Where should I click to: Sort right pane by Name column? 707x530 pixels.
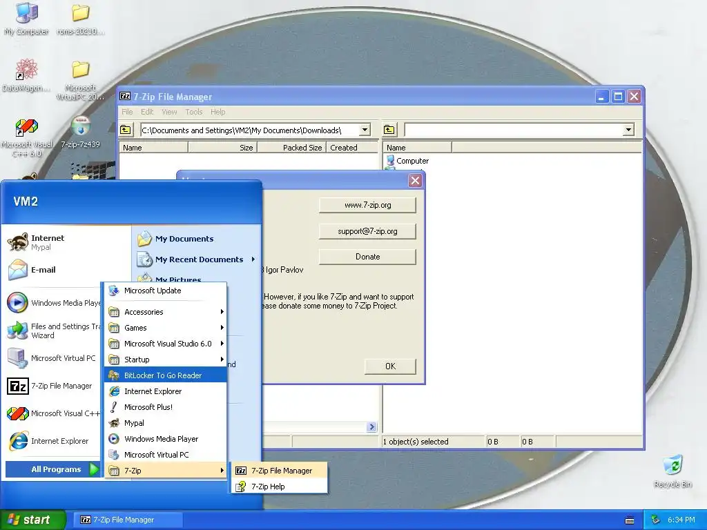pyautogui.click(x=418, y=148)
